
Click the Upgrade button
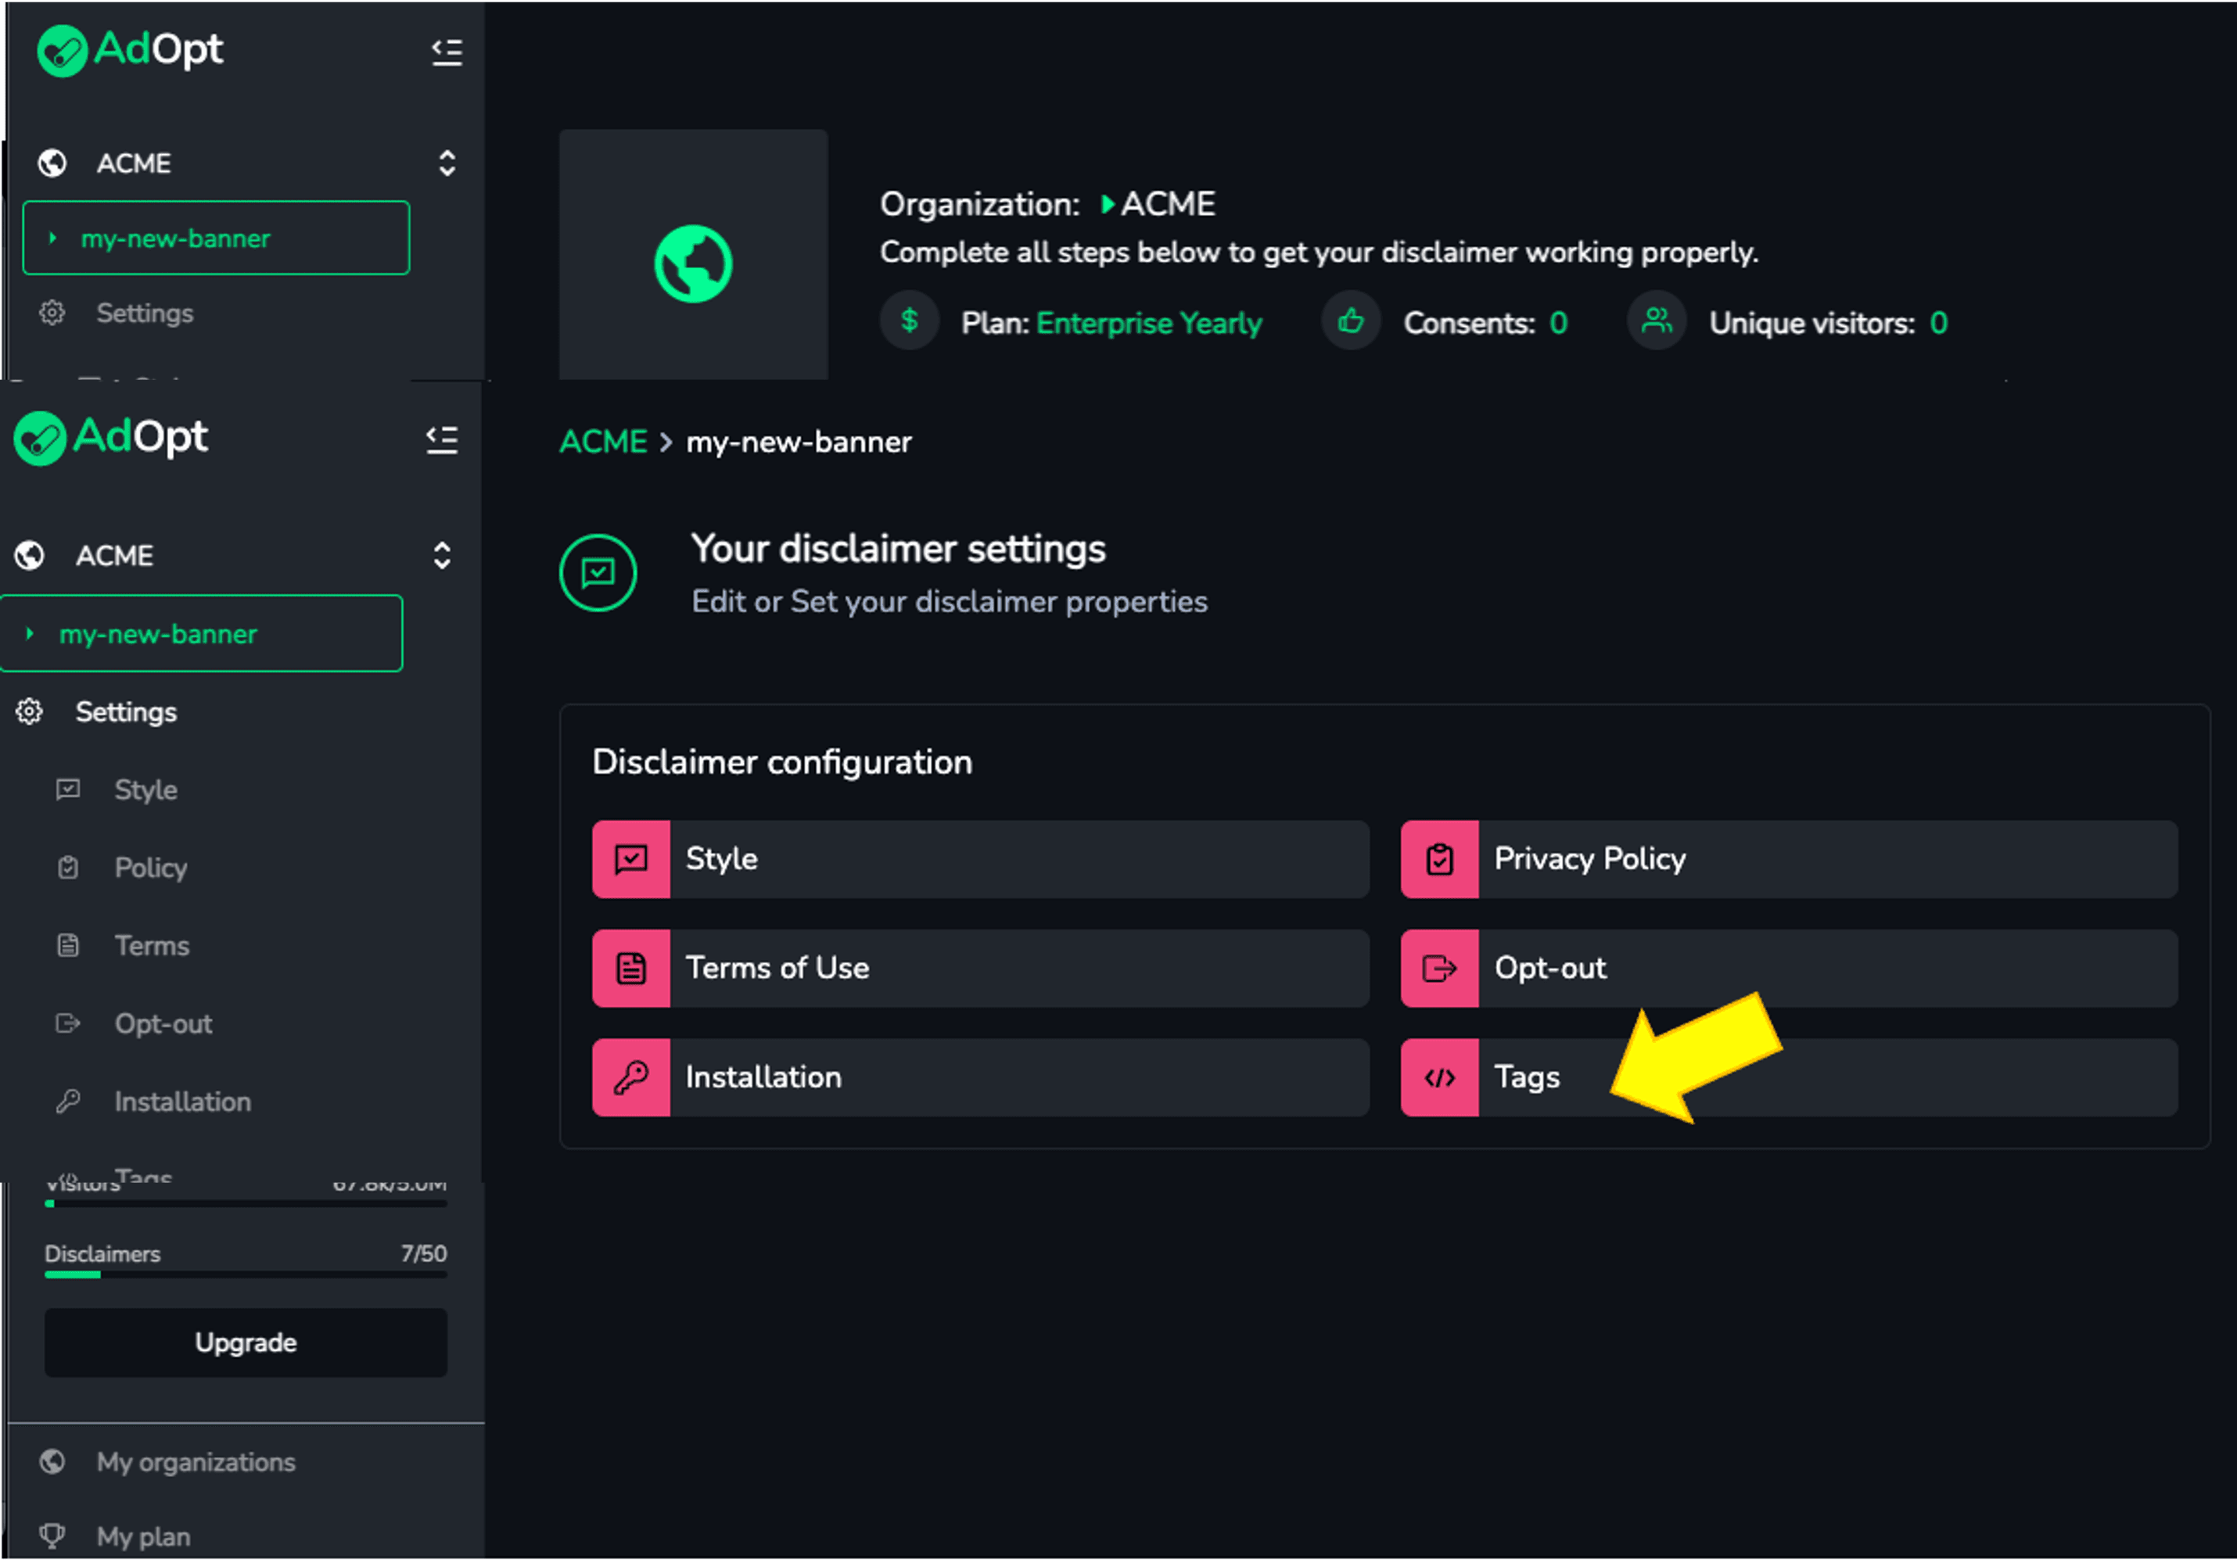tap(246, 1343)
